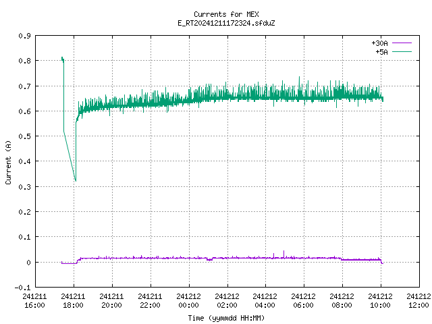Click the 241212 02:00 x-axis tick label
432x324 pixels.
point(227,301)
